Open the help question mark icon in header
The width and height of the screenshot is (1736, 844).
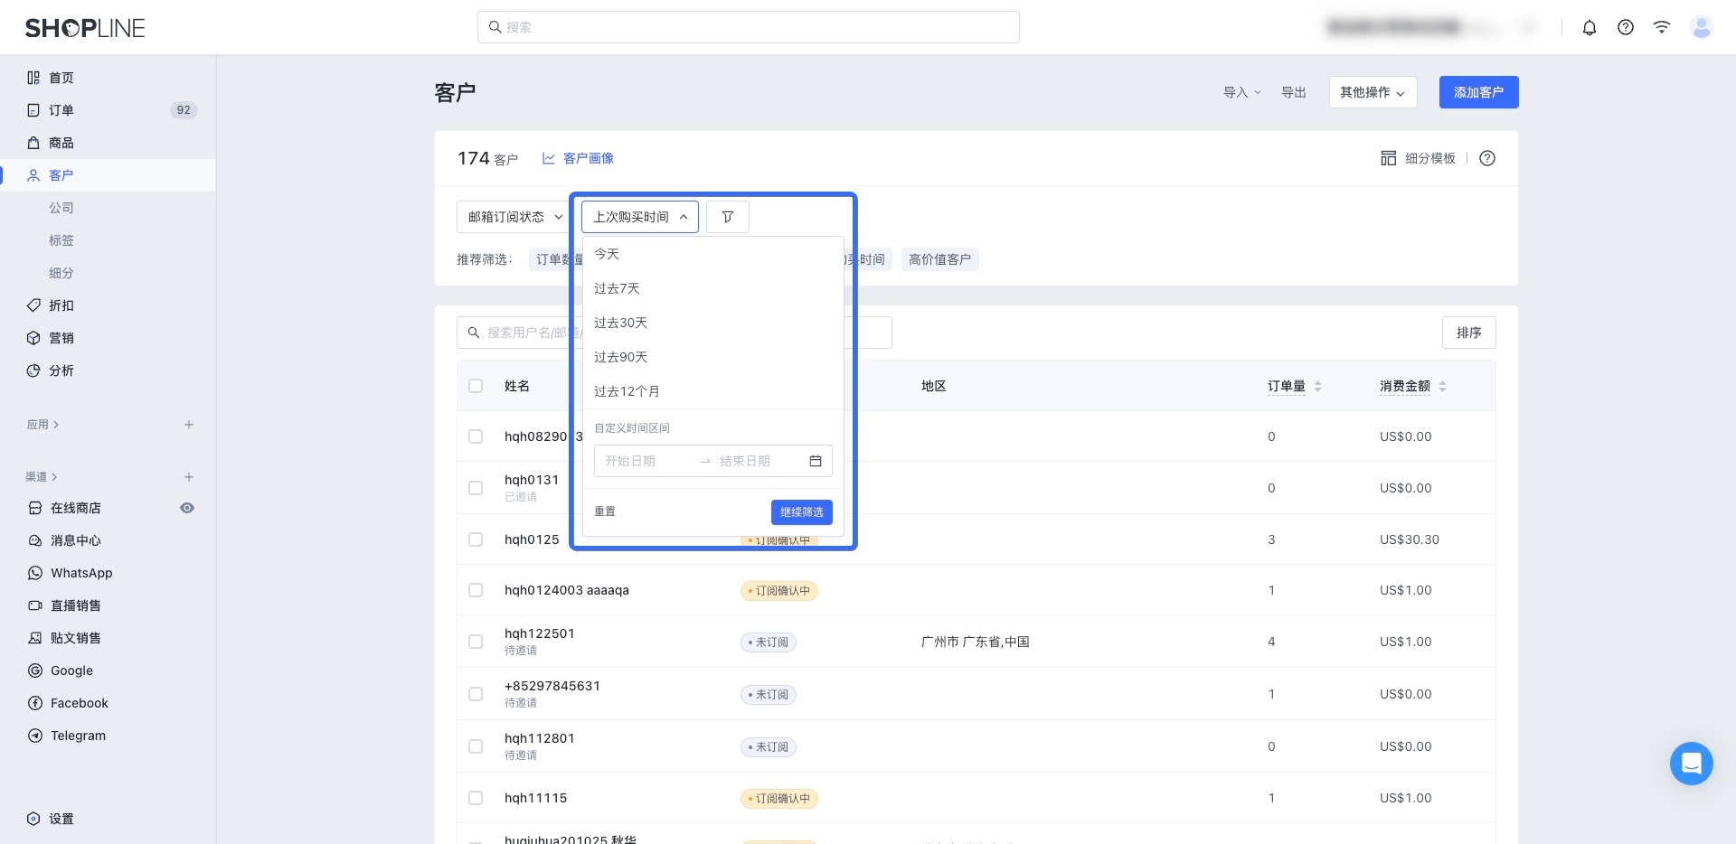coord(1625,27)
